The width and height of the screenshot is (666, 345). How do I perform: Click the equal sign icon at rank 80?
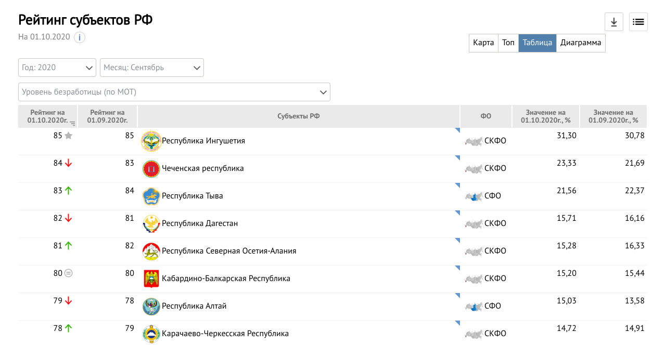coord(68,273)
